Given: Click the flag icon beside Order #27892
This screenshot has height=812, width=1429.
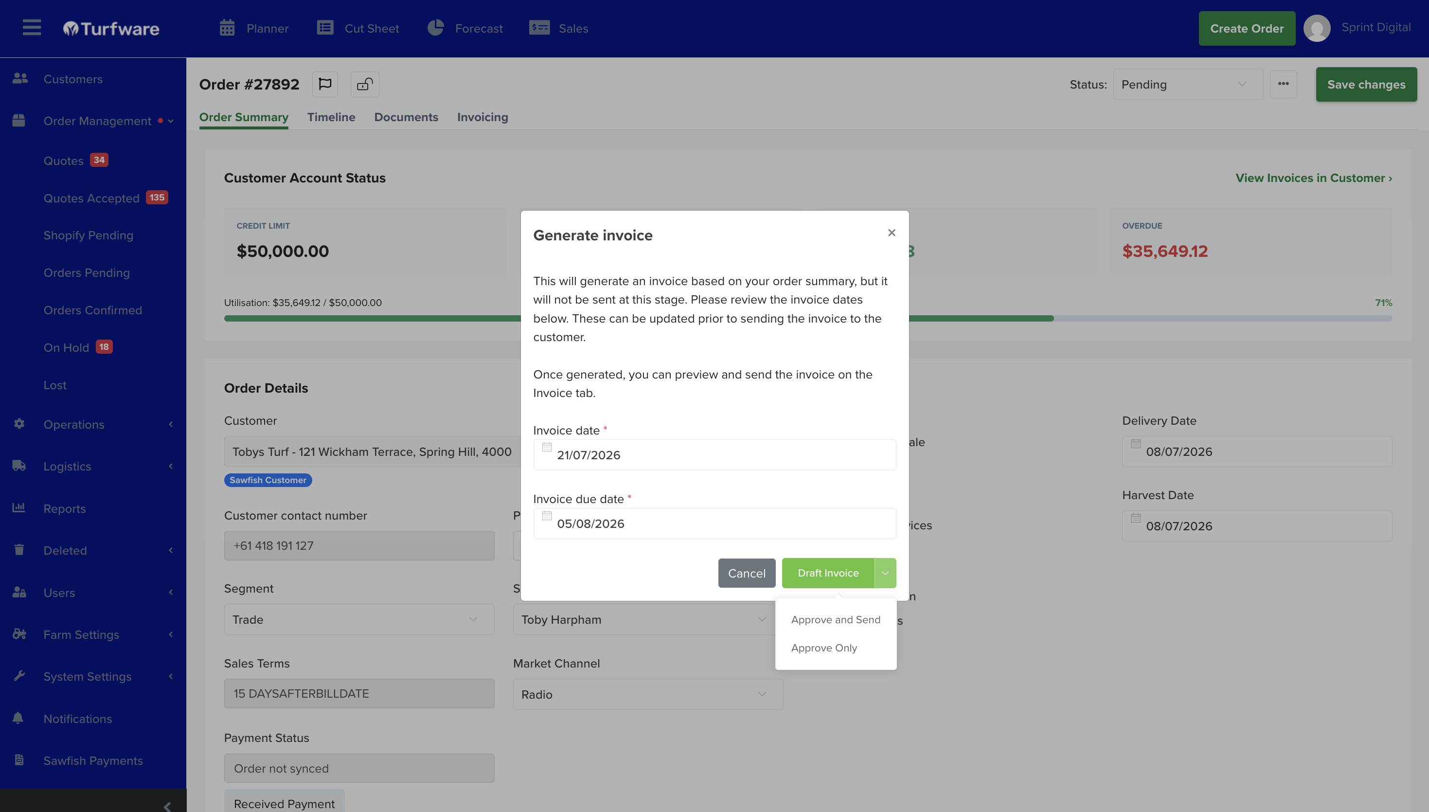Looking at the screenshot, I should 325,84.
